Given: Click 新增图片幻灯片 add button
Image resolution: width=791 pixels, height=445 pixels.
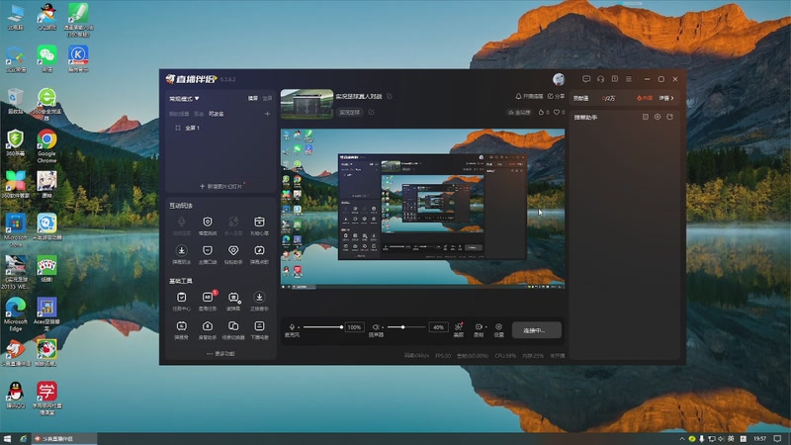Looking at the screenshot, I should click(220, 186).
